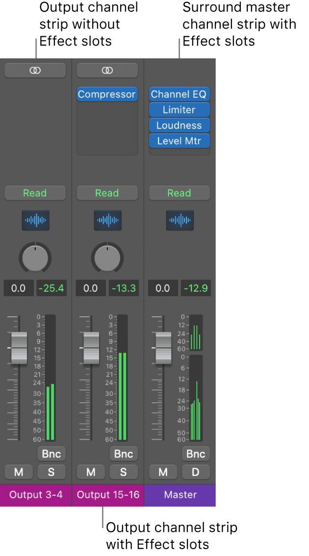Click 0.0 gain field on Output 15-16
The image size is (309, 556).
(x=91, y=288)
